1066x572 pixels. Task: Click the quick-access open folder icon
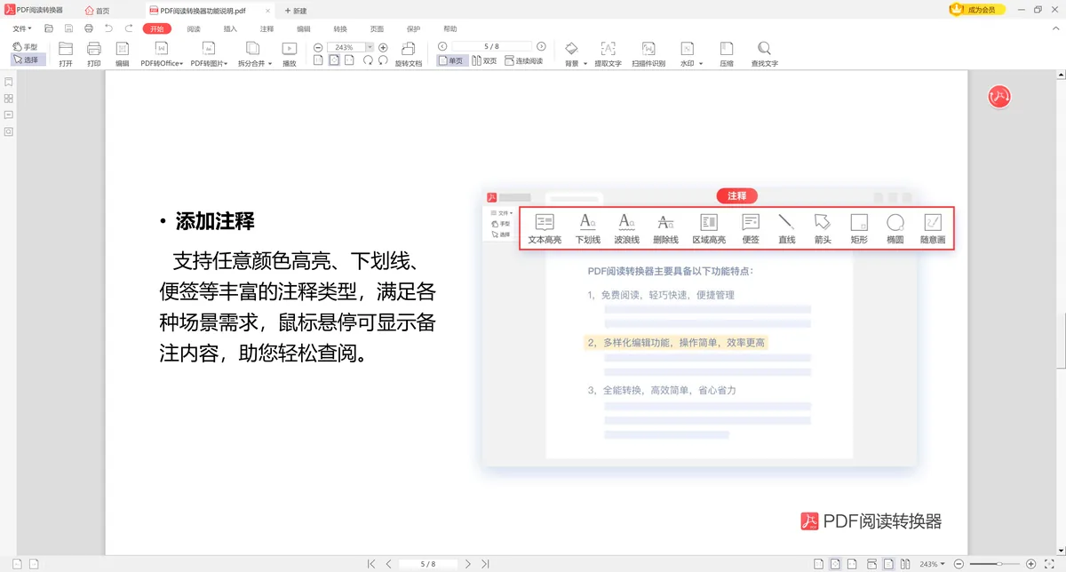pyautogui.click(x=48, y=28)
